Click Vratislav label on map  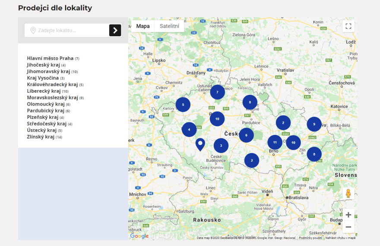tap(285, 70)
